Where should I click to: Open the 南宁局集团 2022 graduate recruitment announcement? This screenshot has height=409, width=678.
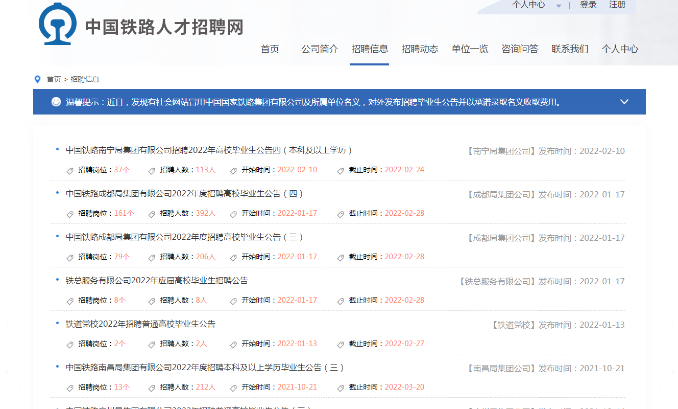(208, 150)
